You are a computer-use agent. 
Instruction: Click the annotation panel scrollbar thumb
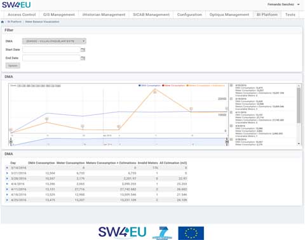point(299,105)
